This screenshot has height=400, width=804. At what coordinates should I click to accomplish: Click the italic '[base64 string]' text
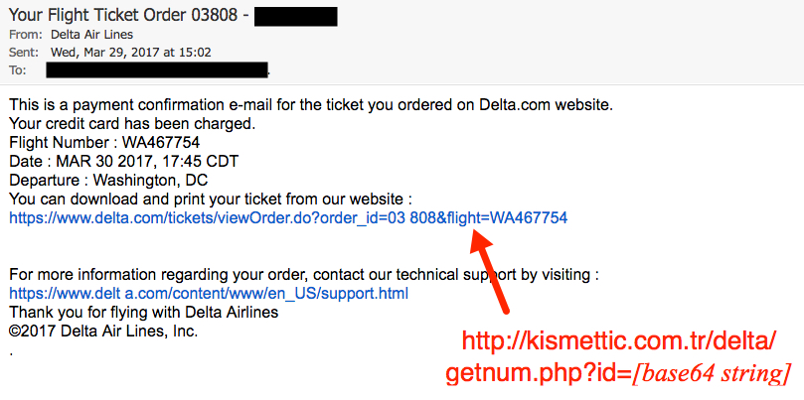click(715, 374)
